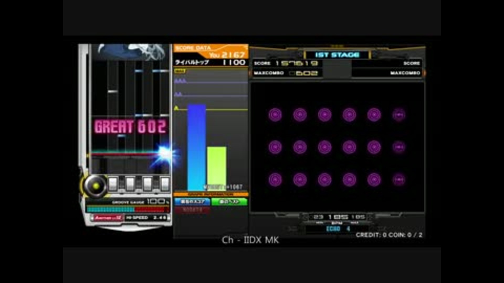Click the second purple circle in top row
The image size is (504, 283).
[x=300, y=115]
